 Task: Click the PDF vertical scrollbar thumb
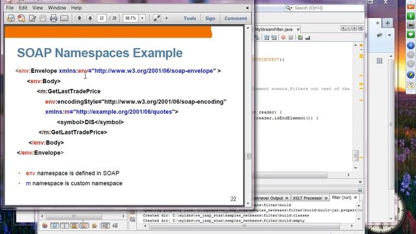pos(248,156)
